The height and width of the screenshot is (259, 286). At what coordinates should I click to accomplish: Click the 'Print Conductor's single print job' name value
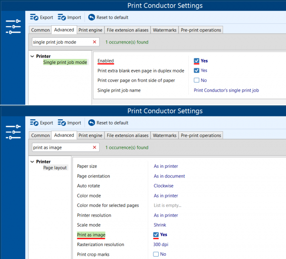click(226, 90)
